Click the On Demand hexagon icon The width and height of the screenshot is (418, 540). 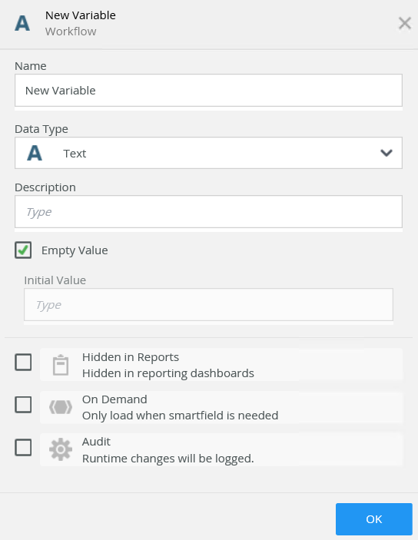click(61, 407)
